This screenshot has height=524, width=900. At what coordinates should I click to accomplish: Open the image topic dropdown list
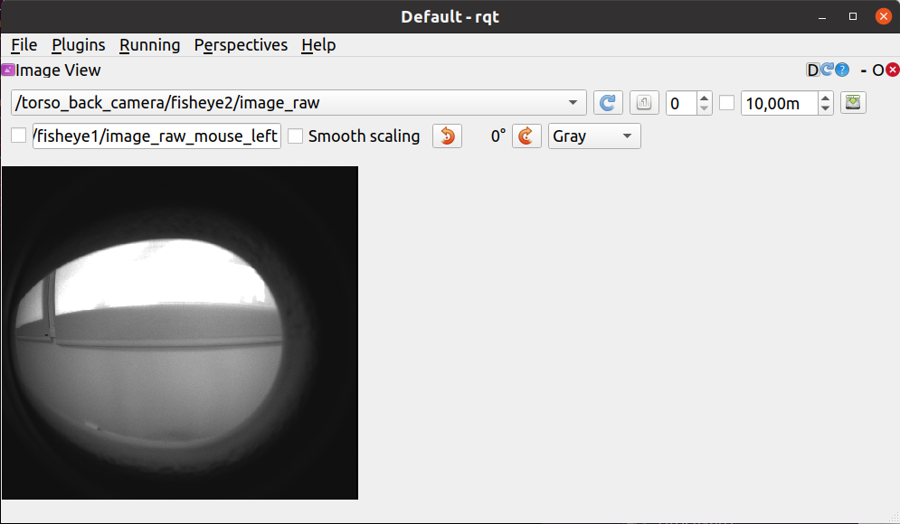[573, 103]
